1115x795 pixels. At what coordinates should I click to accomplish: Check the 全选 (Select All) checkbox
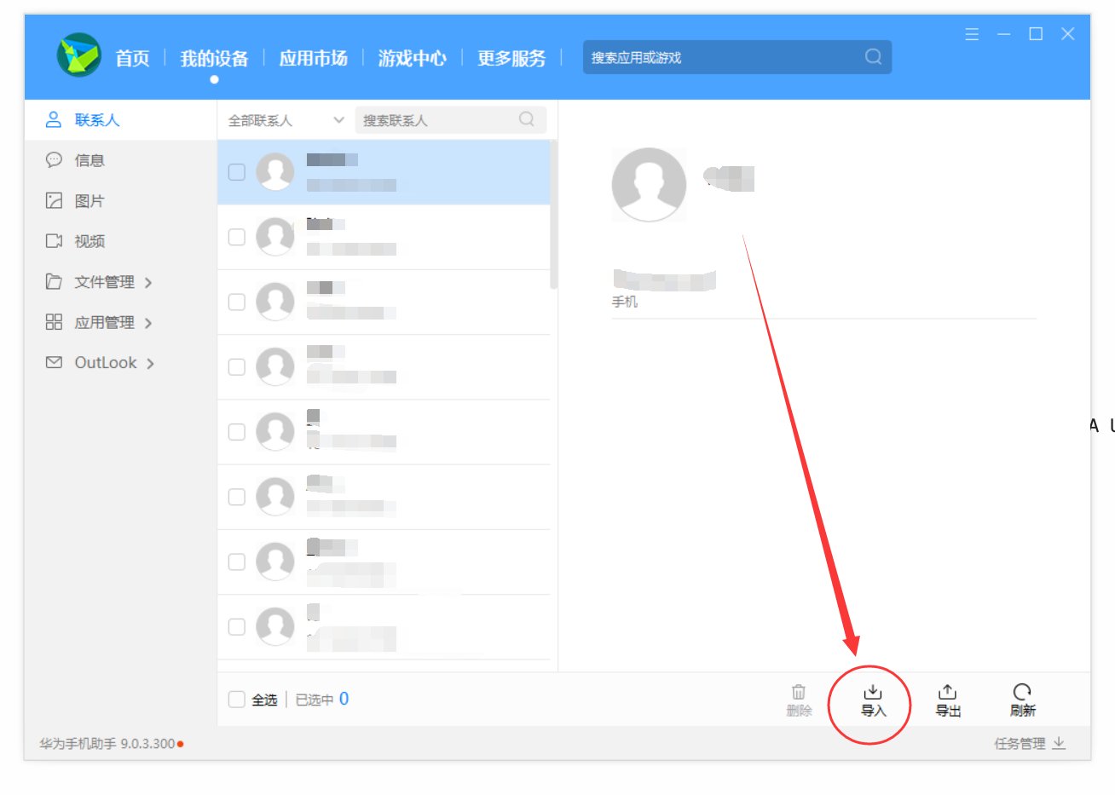point(236,699)
